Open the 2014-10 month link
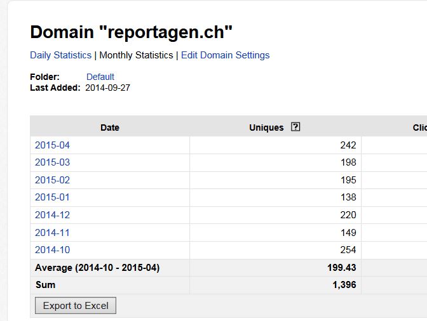 click(52, 250)
